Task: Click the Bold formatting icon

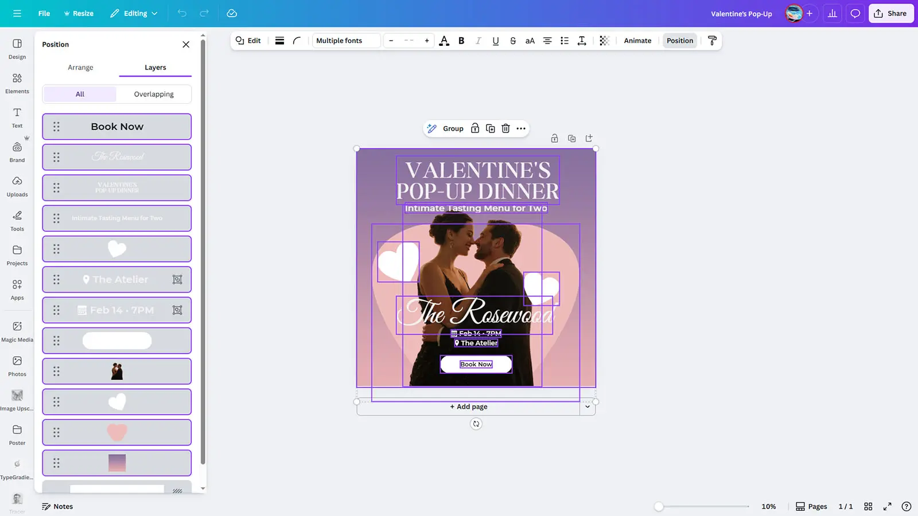Action: point(461,41)
